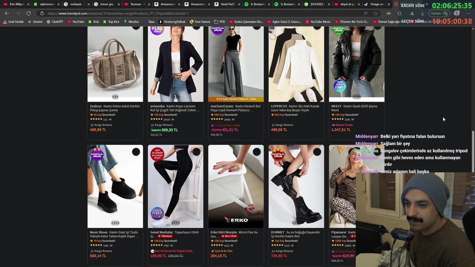Click the MEECY Kupon Fırsatı label
Viewport: 475px width, 267px height.
[x=342, y=125]
